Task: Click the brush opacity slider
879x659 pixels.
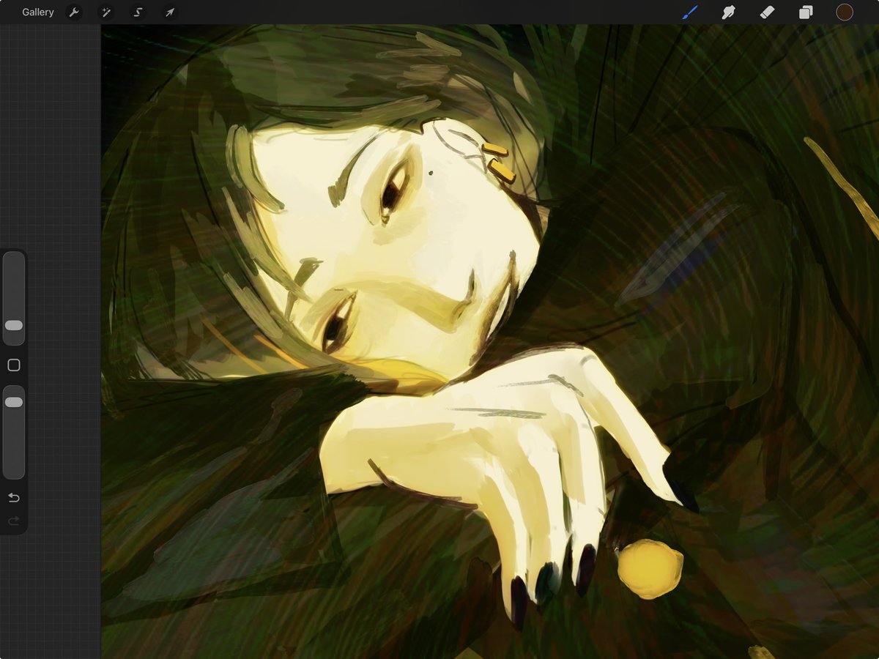Action: point(14,432)
